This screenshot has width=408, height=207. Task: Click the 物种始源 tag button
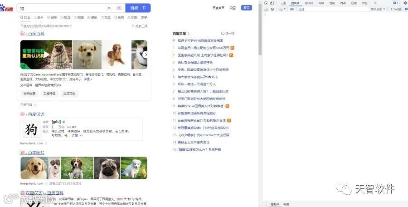[x=29, y=94]
